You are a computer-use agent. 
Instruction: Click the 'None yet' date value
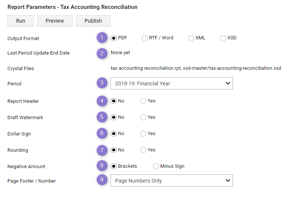click(x=120, y=53)
